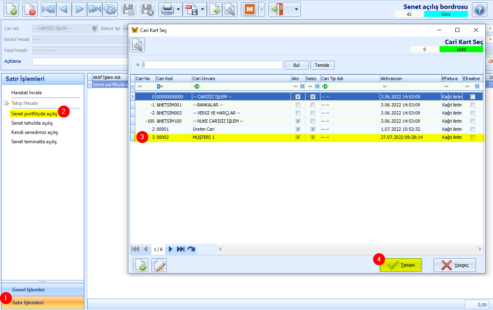Expand the PDF export dropdown arrow
Image resolution: width=493 pixels, height=310 pixels.
pyautogui.click(x=203, y=9)
